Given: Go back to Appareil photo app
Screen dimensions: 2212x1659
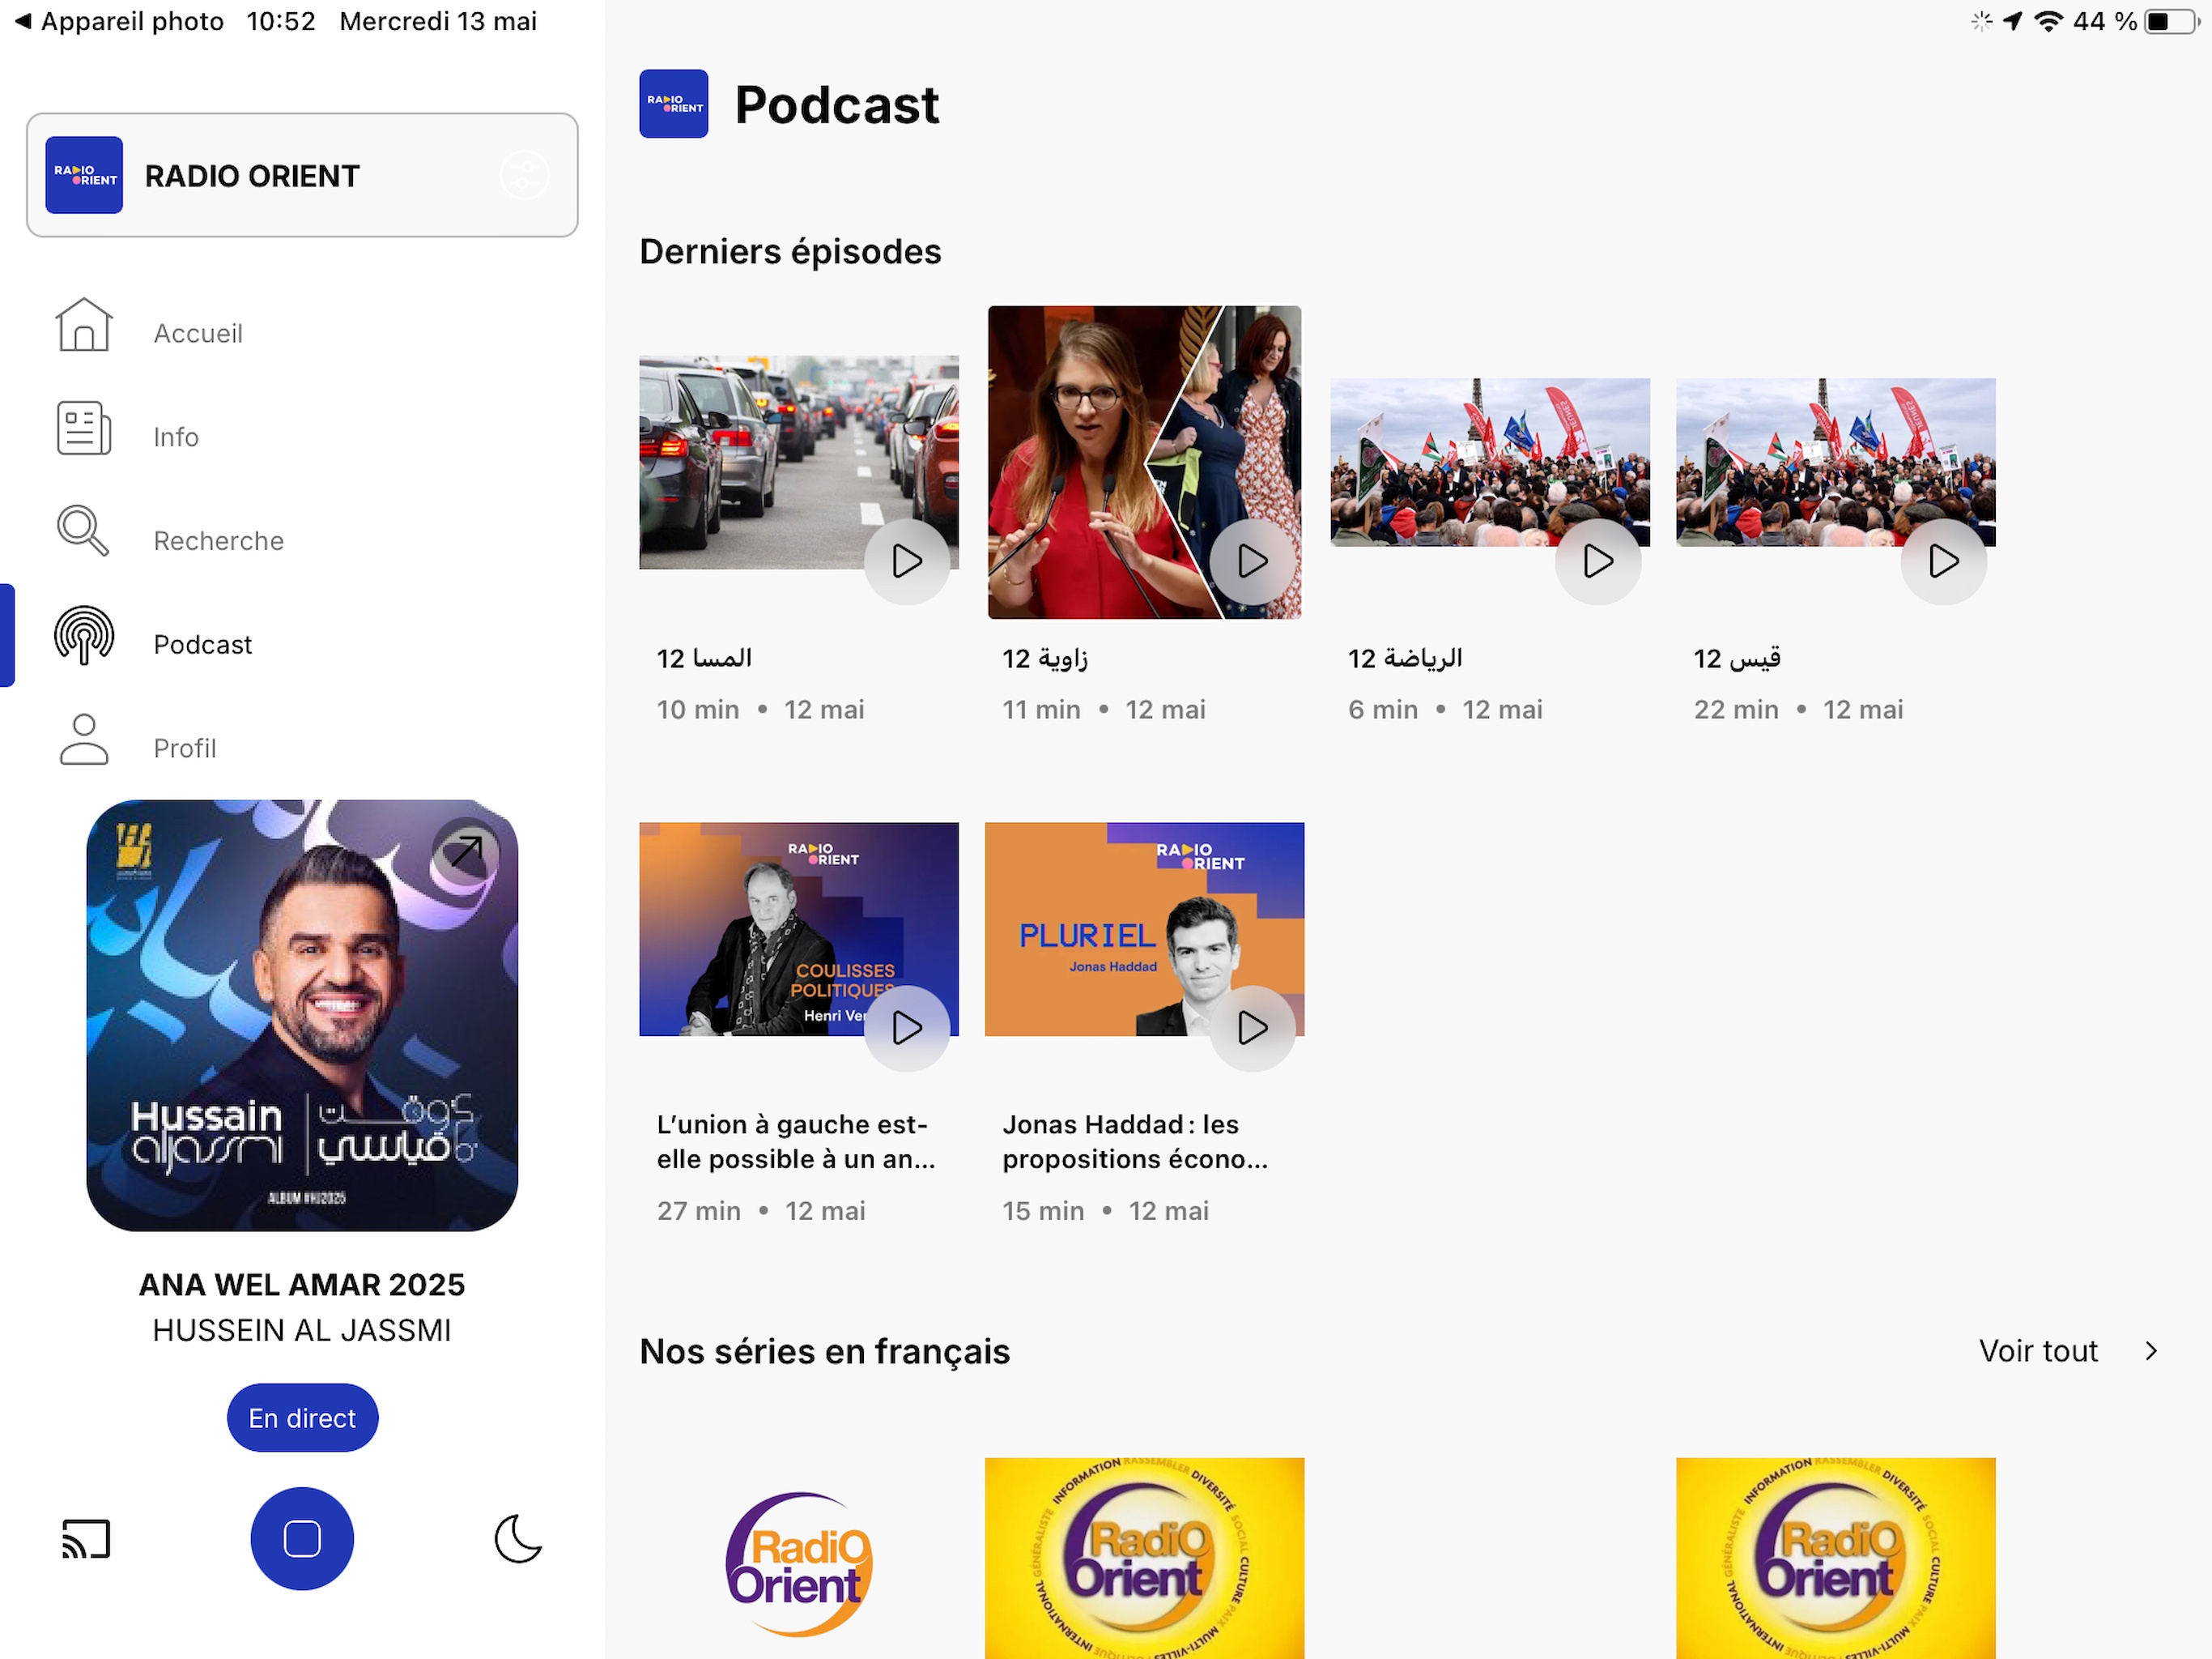Looking at the screenshot, I should pyautogui.click(x=118, y=21).
